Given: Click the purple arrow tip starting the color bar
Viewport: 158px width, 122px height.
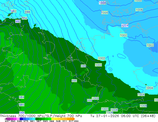Looking at the screenshot, I should [x=6, y=119].
